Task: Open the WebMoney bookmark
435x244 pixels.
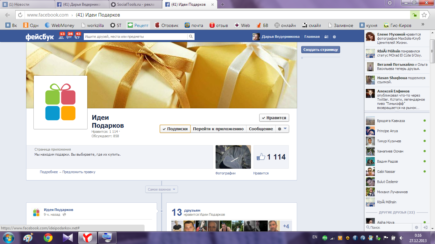Action: 60,25
